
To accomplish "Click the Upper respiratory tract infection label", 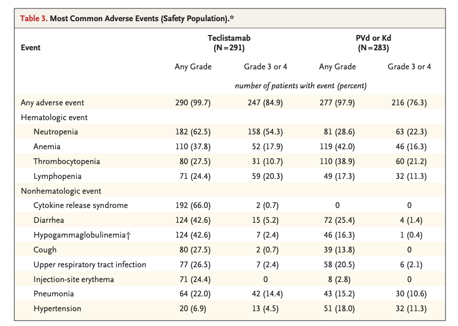I will pyautogui.click(x=90, y=265).
